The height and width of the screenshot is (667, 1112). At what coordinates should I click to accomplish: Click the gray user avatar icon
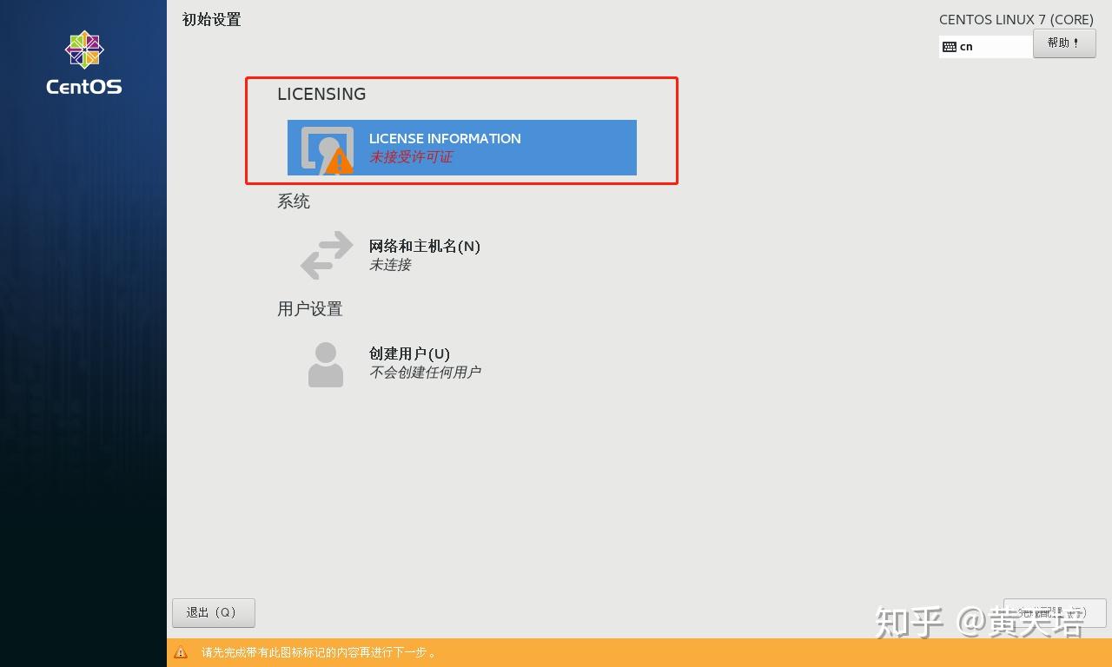(x=325, y=363)
